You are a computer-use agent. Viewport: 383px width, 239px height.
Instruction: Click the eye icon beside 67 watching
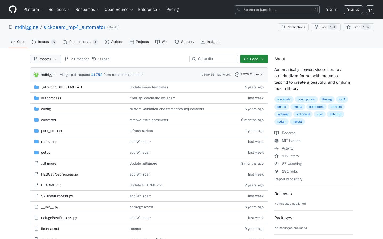tap(277, 164)
